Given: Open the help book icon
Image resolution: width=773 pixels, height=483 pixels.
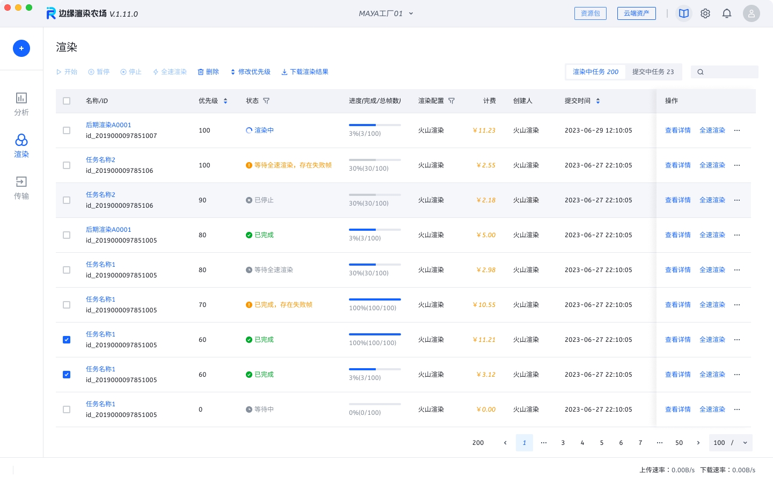Looking at the screenshot, I should pyautogui.click(x=684, y=13).
